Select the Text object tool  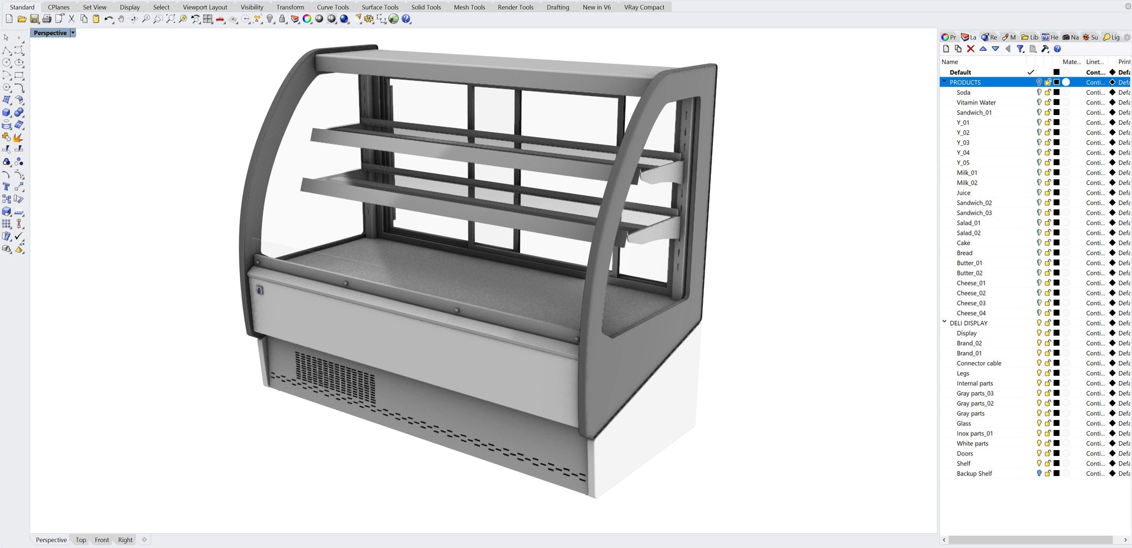click(7, 186)
